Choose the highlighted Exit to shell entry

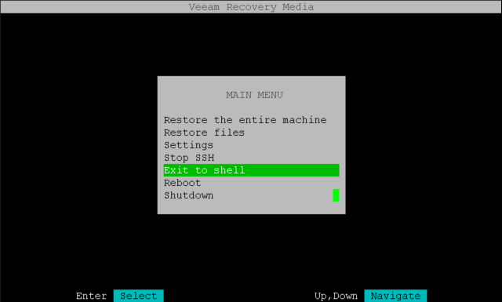click(x=251, y=170)
